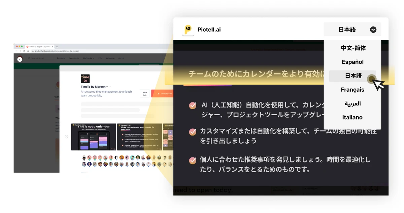
Task: Select 中文-简体 from the language list
Action: point(353,48)
